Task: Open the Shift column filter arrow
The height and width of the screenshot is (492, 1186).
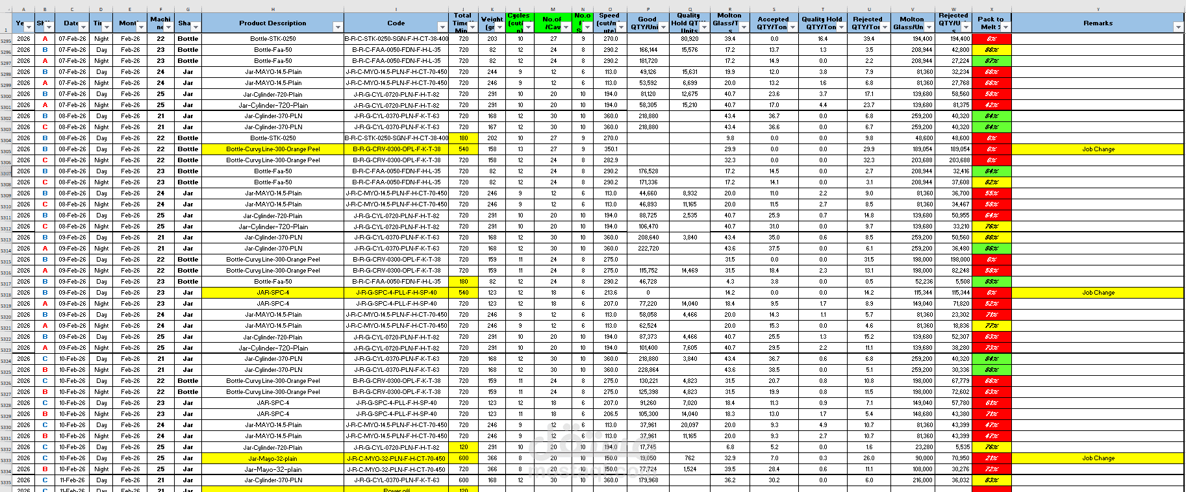Action: pos(49,27)
